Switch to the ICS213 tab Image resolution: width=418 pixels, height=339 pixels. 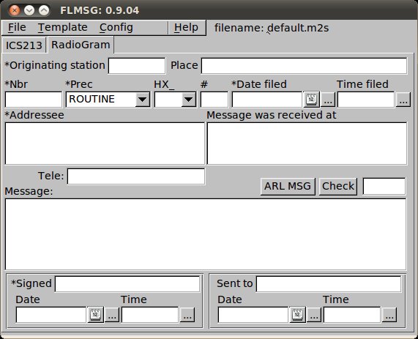(x=24, y=45)
